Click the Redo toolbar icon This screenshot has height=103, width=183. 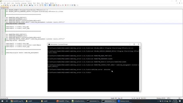pos(27,5)
